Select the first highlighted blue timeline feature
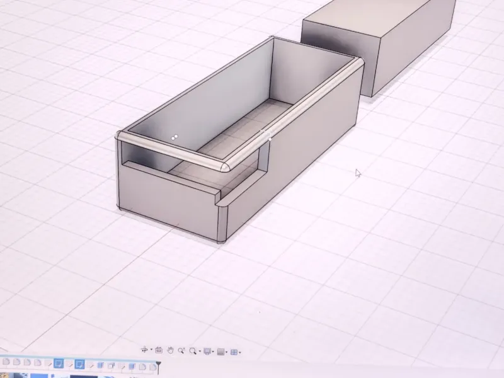The height and width of the screenshot is (378, 504). click(x=59, y=364)
